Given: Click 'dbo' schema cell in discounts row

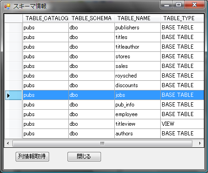Looking at the screenshot, I should 91,85.
